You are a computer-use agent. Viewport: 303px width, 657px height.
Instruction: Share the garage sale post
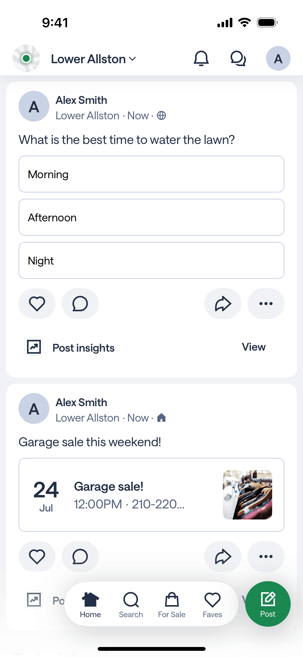tap(223, 556)
